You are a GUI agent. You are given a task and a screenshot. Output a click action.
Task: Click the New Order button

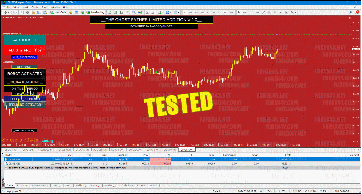click(59, 12)
